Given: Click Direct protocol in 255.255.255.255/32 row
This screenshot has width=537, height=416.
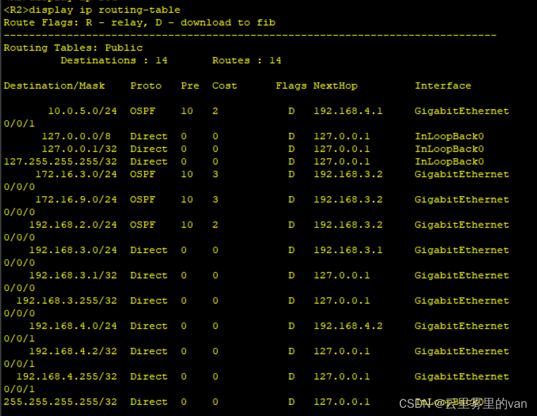Looking at the screenshot, I should pyautogui.click(x=149, y=402).
